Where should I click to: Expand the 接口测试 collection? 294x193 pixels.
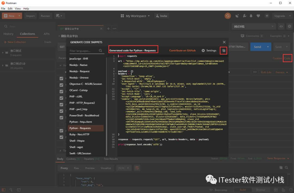pos(3,53)
